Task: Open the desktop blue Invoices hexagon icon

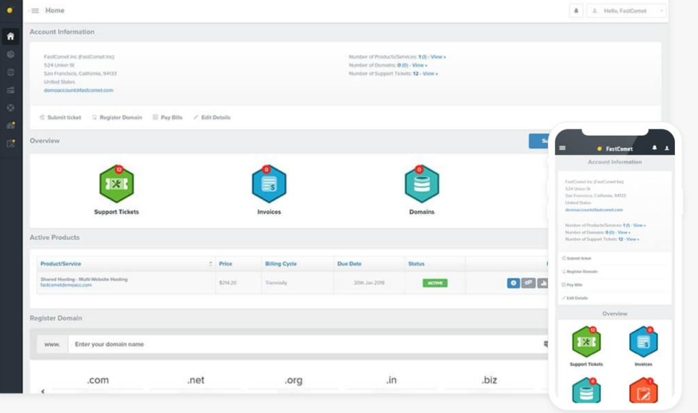Action: click(269, 184)
